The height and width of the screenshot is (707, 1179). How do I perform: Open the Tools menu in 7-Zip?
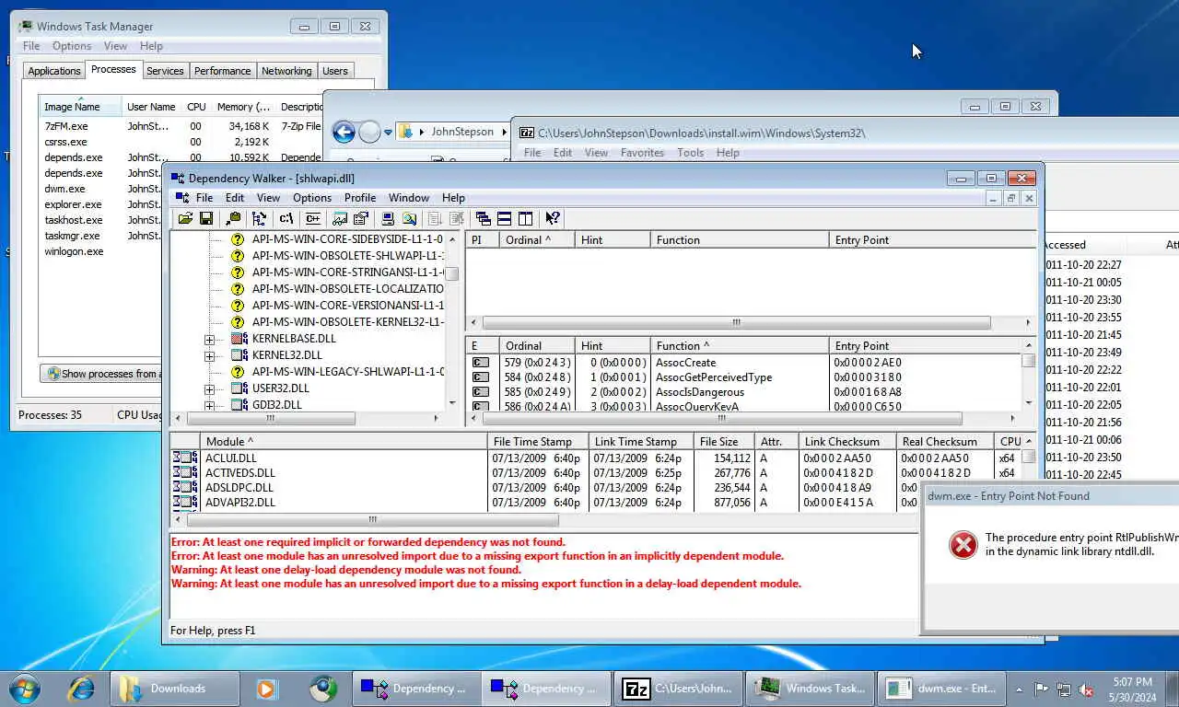[x=690, y=153]
